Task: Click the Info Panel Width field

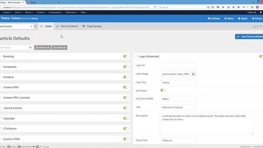Action: tap(178, 99)
